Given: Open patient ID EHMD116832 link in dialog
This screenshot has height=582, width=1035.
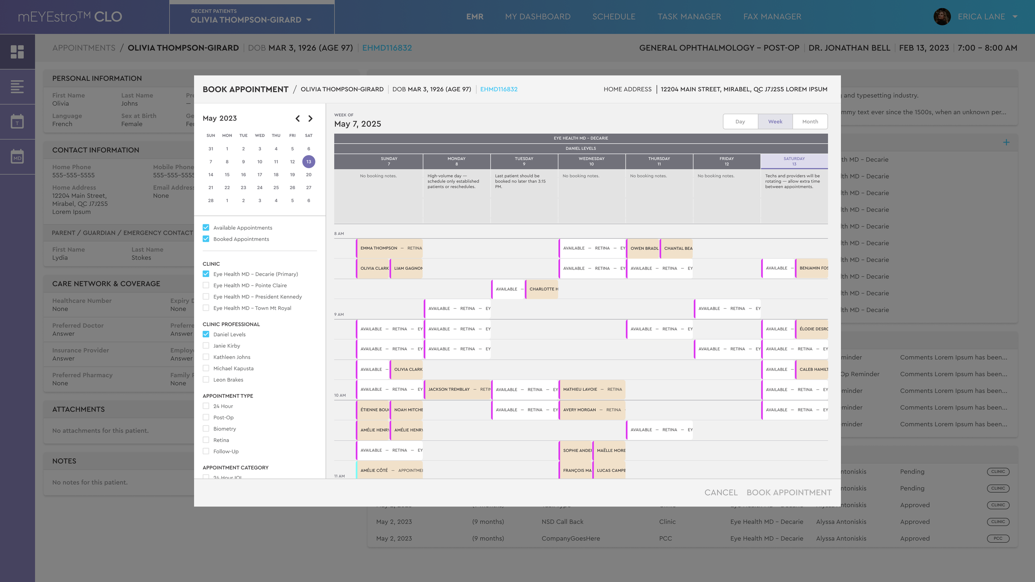Looking at the screenshot, I should point(498,89).
